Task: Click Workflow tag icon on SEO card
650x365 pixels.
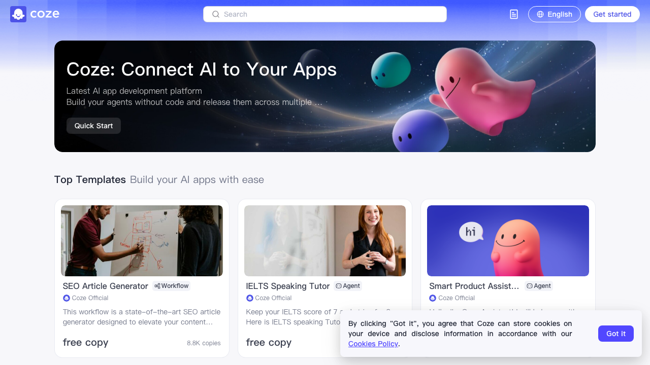Action: (x=157, y=286)
